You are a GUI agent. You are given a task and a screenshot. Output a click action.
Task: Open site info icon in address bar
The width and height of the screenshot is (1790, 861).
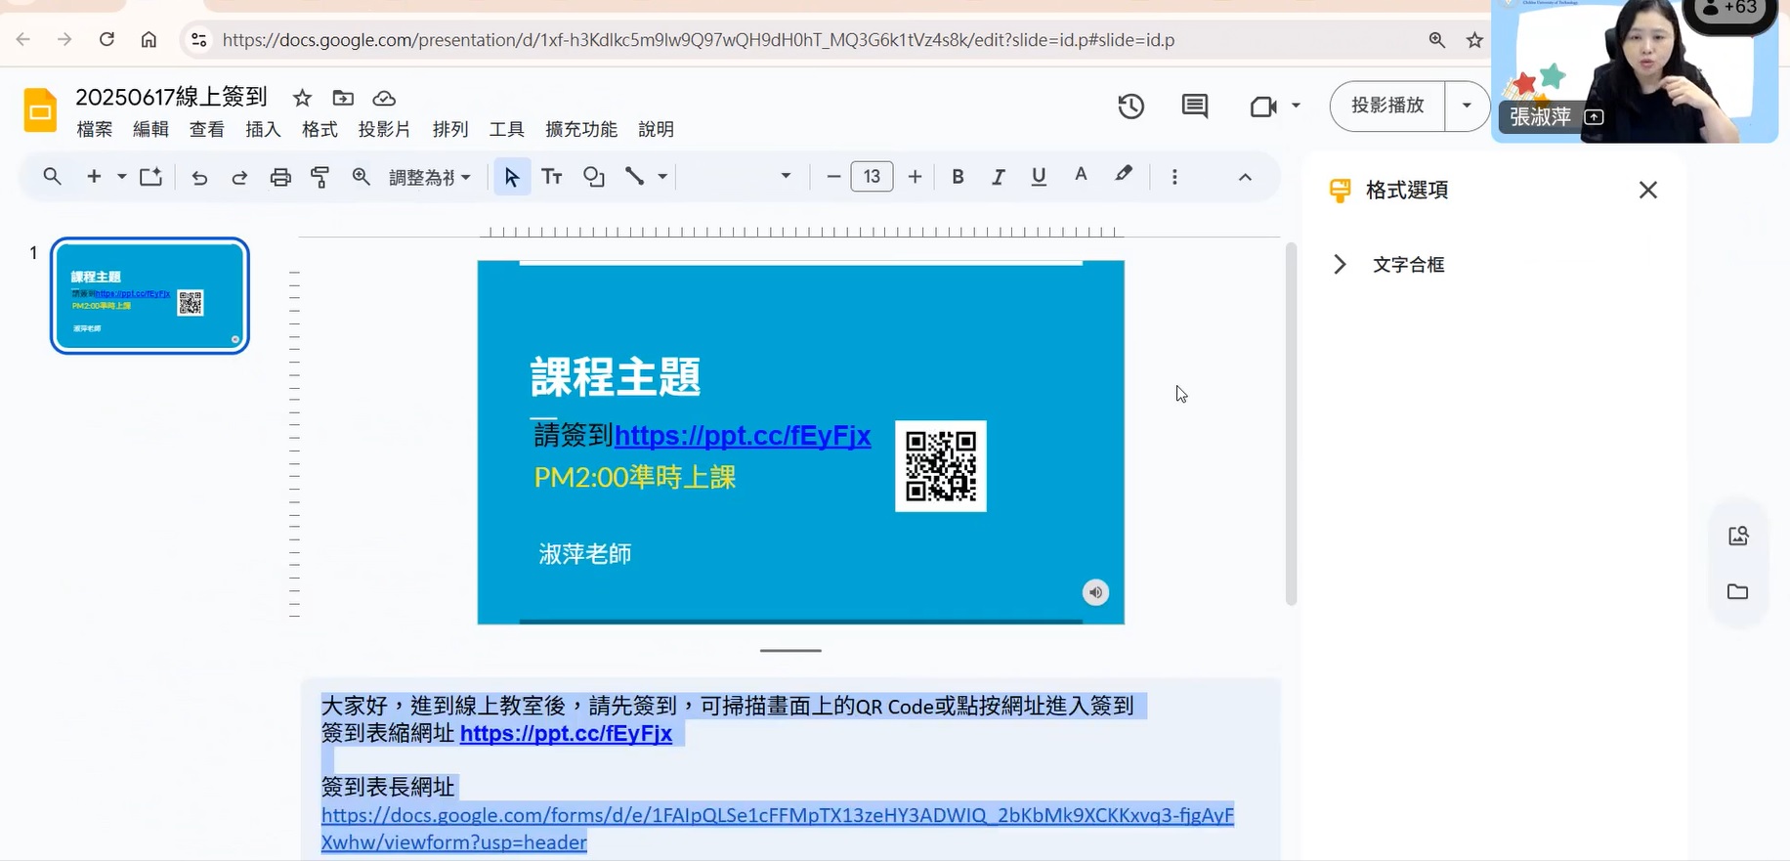click(198, 40)
